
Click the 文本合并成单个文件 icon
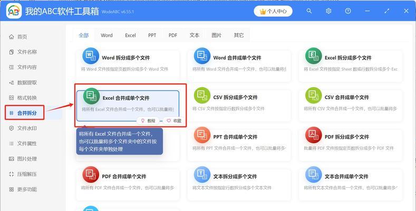click(x=313, y=175)
